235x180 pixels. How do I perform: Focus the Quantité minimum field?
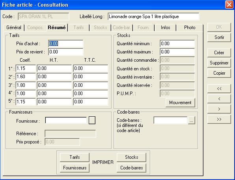(x=177, y=44)
